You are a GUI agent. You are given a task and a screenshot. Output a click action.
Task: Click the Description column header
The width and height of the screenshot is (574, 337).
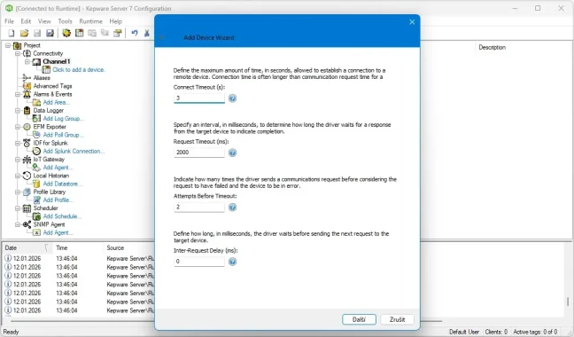[492, 47]
